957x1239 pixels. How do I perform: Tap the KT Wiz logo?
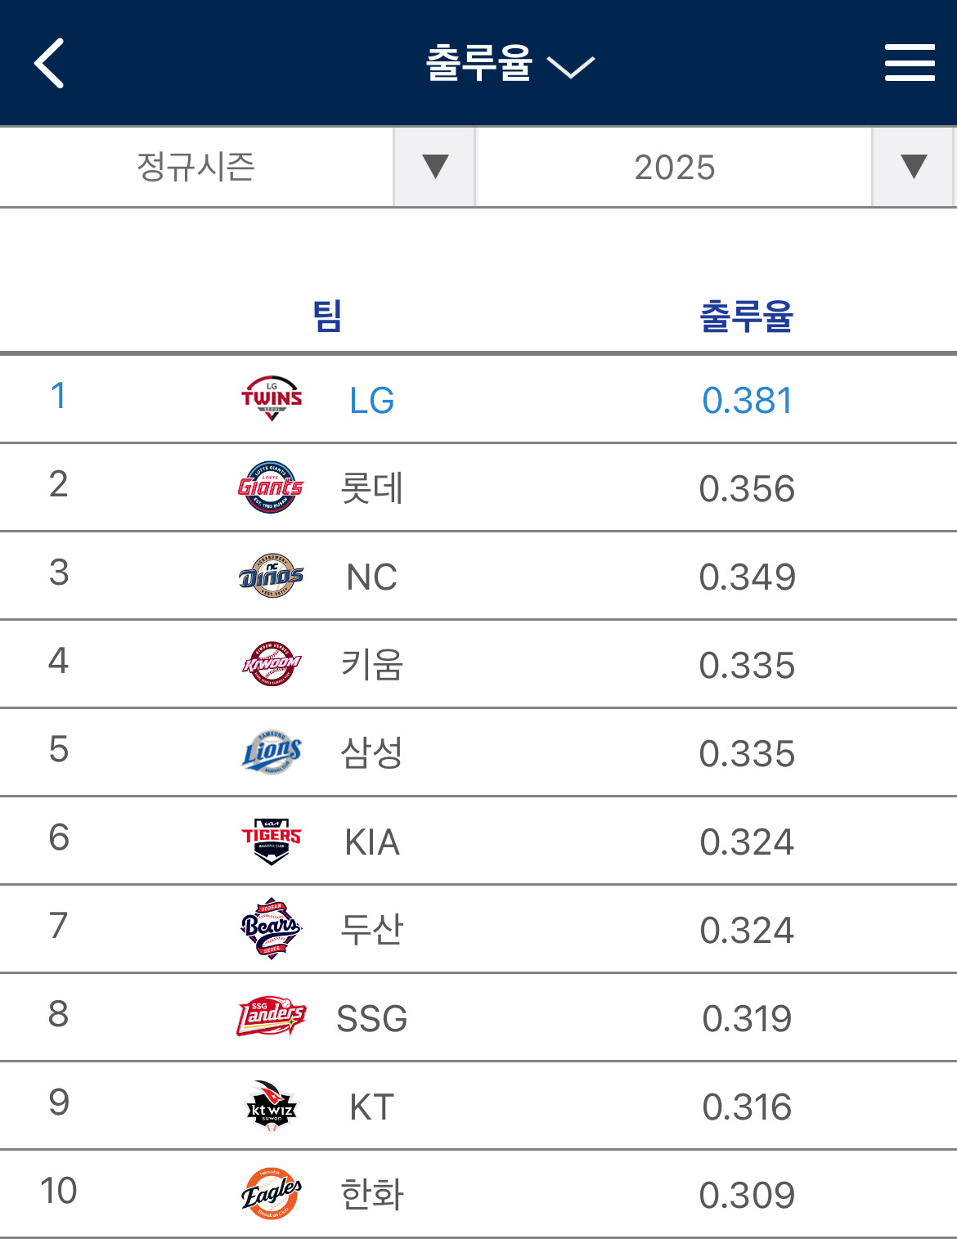272,1106
